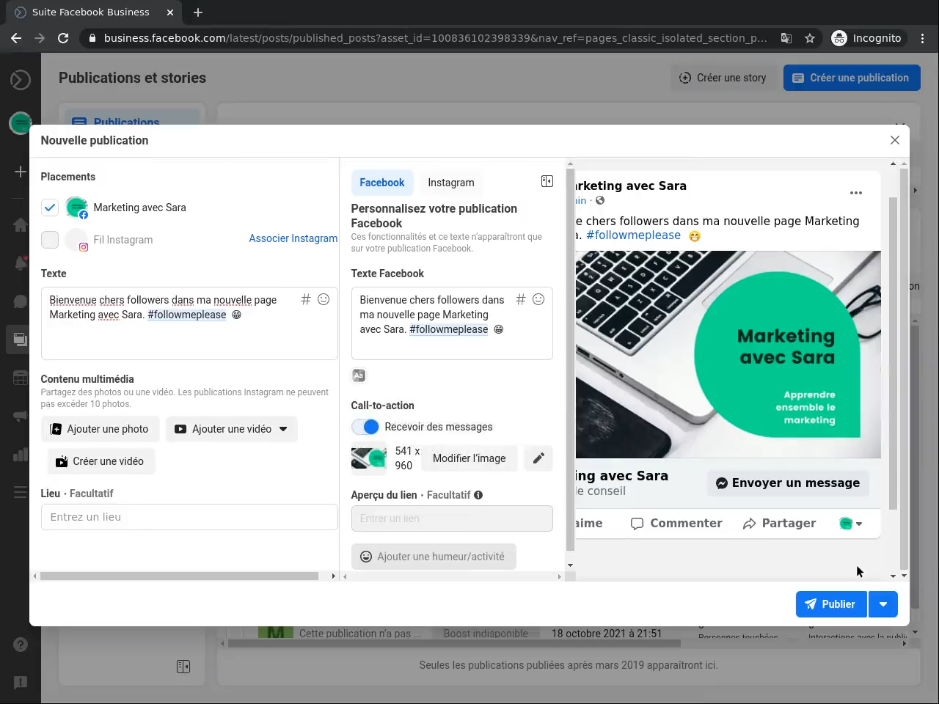Click the Associer Instagram link
Screen dimensions: 939x704
point(293,238)
